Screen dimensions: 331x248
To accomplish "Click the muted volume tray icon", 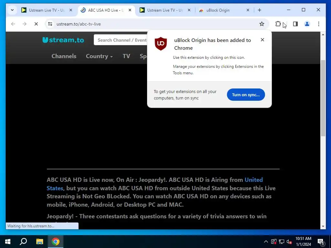I will (x=289, y=242).
